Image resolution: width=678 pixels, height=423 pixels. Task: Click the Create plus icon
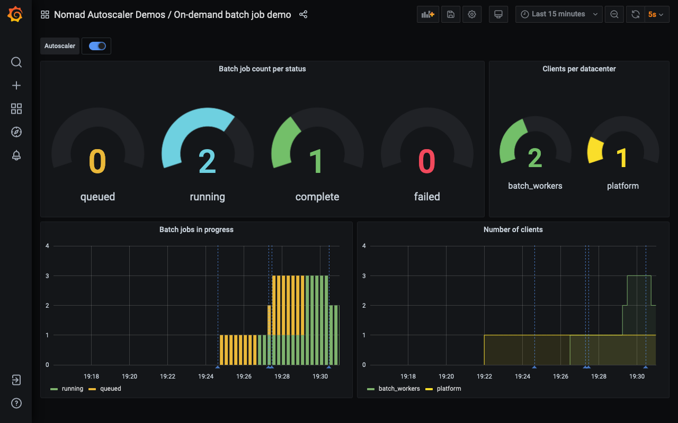(x=16, y=86)
